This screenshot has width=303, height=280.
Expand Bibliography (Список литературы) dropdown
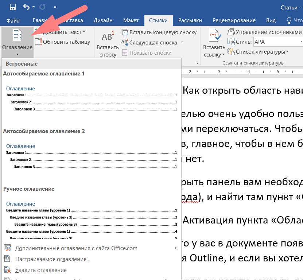pyautogui.click(x=288, y=52)
